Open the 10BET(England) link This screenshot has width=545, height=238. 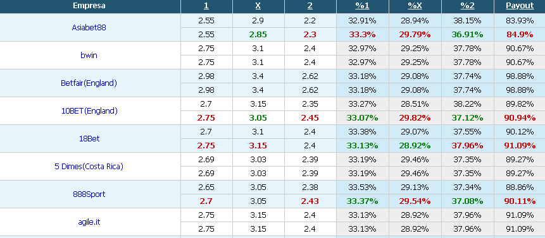(89, 111)
